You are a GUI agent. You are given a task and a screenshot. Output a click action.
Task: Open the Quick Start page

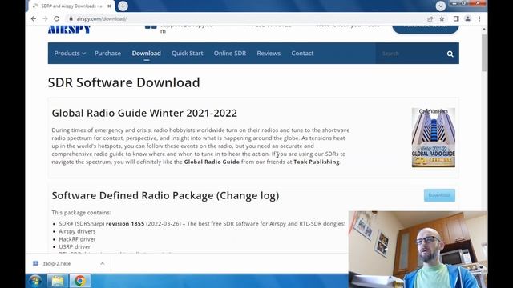coord(187,54)
